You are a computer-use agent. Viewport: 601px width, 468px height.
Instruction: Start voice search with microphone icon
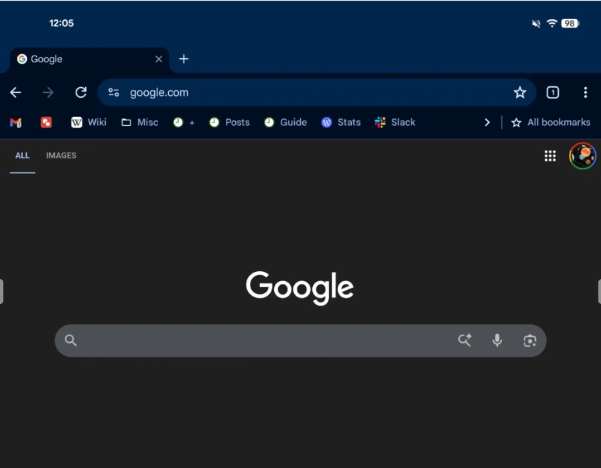pos(497,340)
